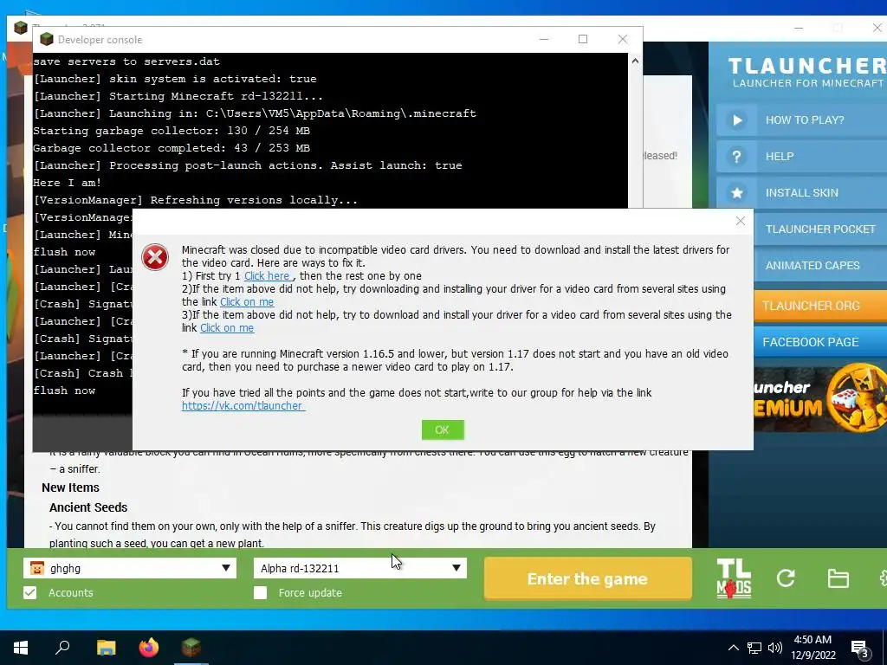Click the "save servers to servers.dat" console line
Image resolution: width=887 pixels, height=665 pixels.
[x=126, y=61]
